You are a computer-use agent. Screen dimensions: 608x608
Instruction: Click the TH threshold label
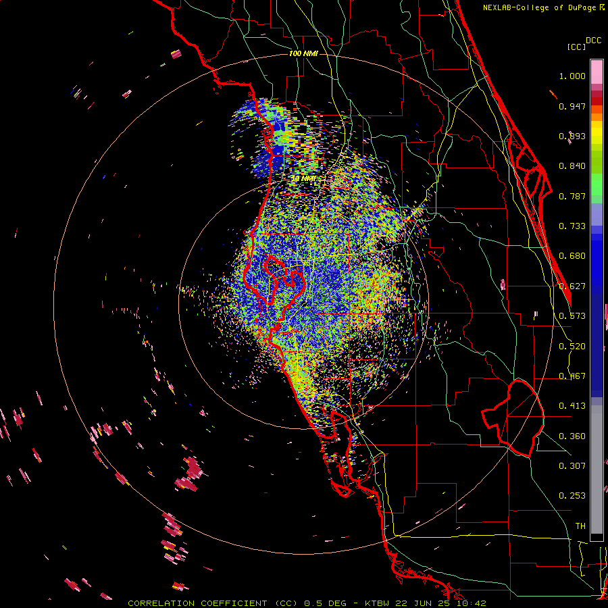580,526
